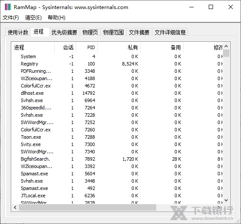241x224 pixels.
Task: Select the Svity.exe process row
Action: [117, 144]
